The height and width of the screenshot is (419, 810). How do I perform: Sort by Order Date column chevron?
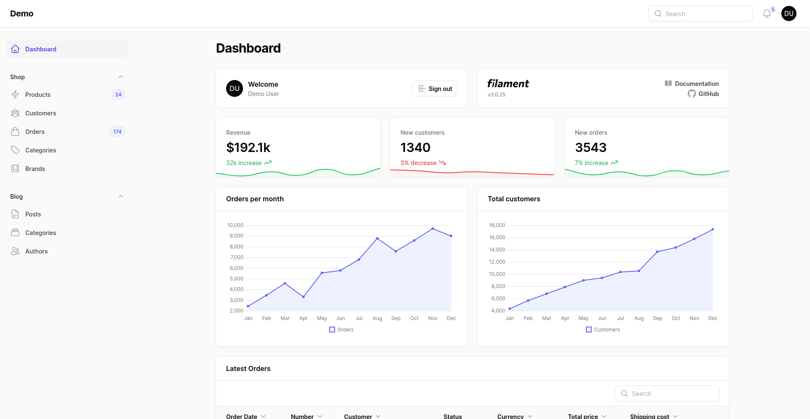(x=263, y=416)
